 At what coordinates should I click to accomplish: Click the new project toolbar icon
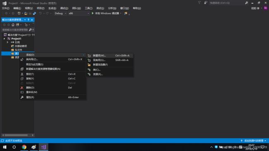click(19, 13)
